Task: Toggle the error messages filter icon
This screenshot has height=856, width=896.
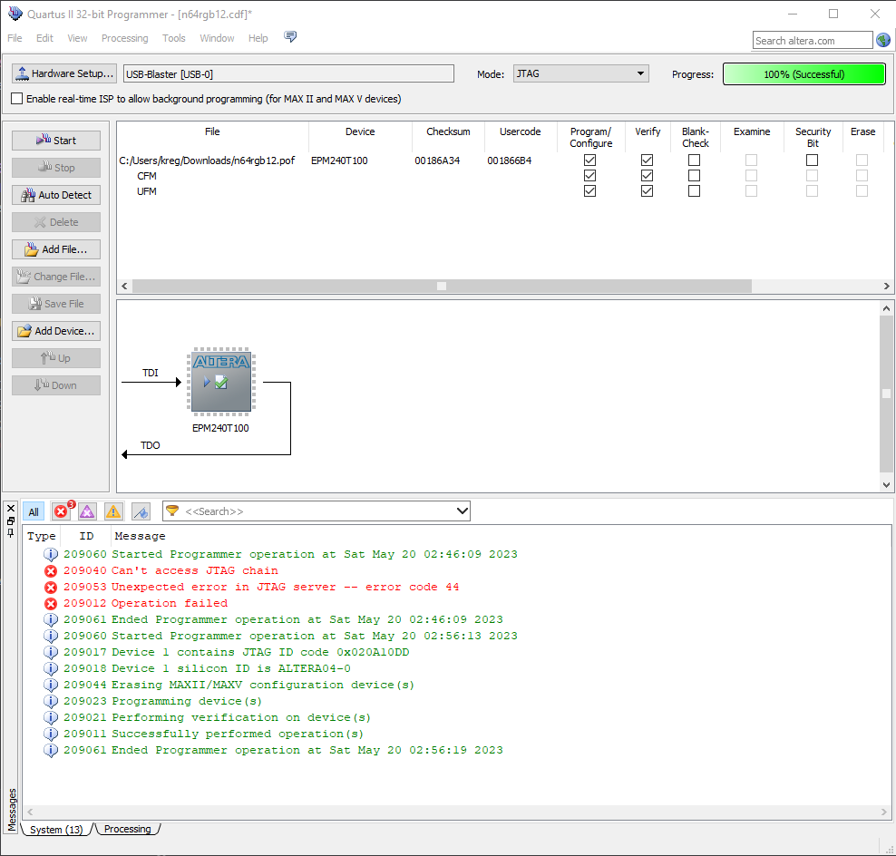Action: click(x=63, y=511)
